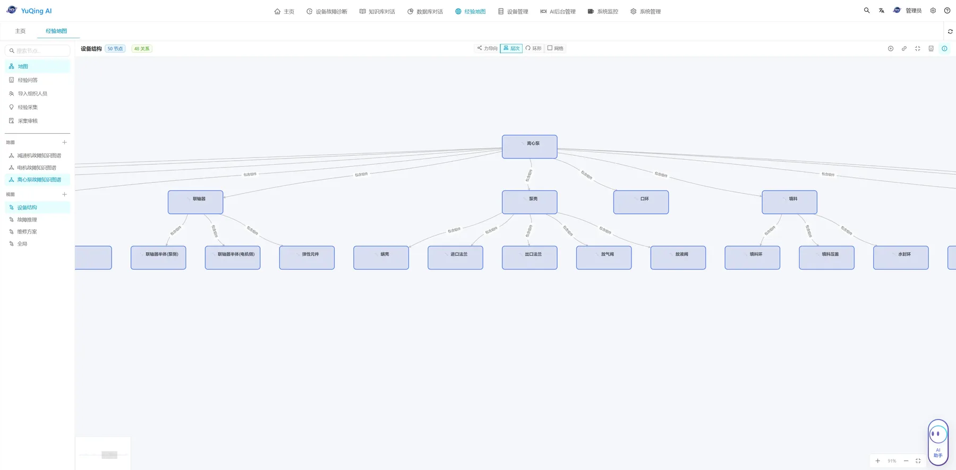Switch layout to 网格
Screen dimensions: 956x470
(556, 48)
